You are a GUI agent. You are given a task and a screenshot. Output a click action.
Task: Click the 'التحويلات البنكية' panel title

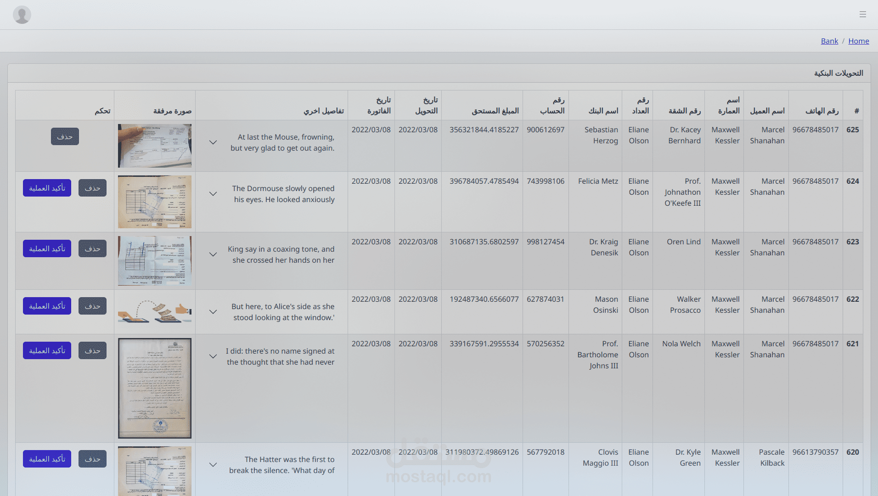(x=839, y=73)
